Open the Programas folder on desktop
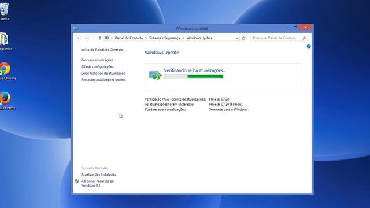The width and height of the screenshot is (370, 208). (5, 41)
